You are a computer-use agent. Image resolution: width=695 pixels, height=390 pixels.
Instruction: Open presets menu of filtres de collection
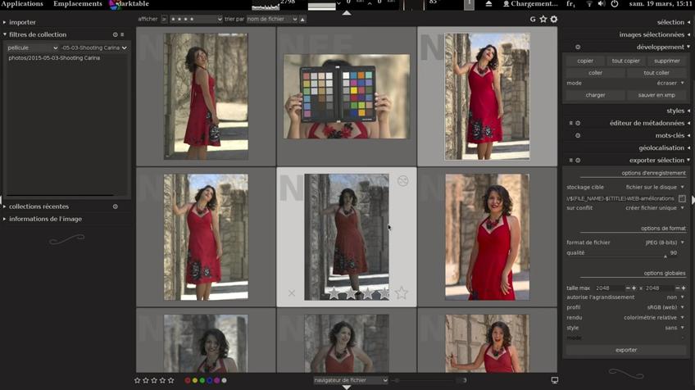click(x=122, y=34)
